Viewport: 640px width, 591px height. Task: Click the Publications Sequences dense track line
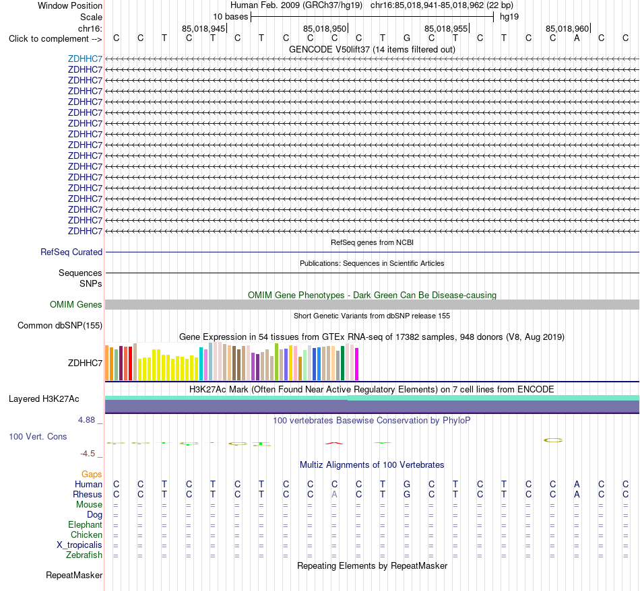[372, 273]
